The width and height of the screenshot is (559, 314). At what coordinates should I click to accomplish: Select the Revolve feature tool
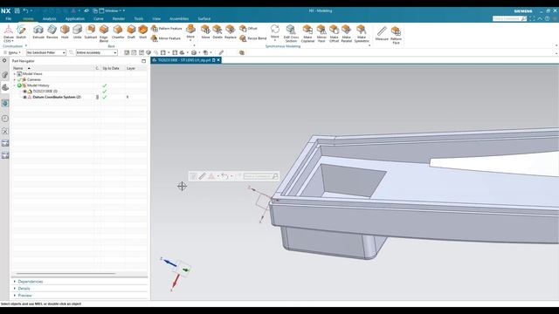point(52,31)
